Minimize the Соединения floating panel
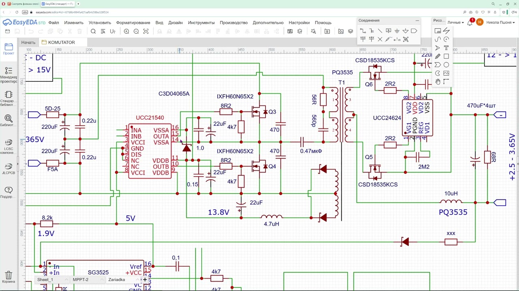The height and width of the screenshot is (291, 519). (x=417, y=21)
